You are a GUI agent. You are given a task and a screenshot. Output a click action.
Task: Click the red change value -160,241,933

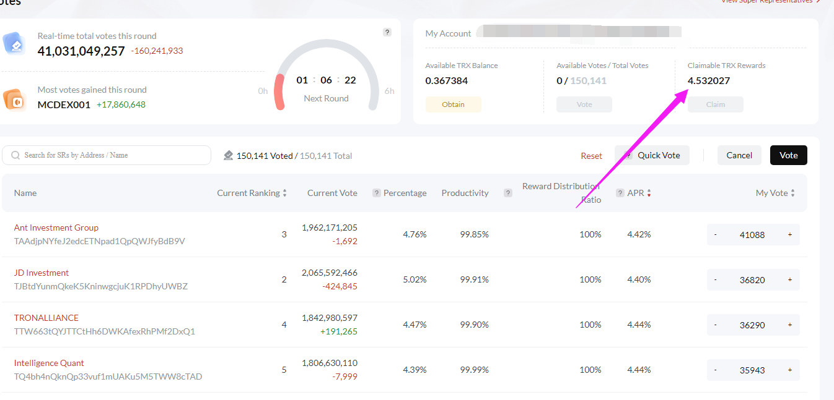coord(157,51)
